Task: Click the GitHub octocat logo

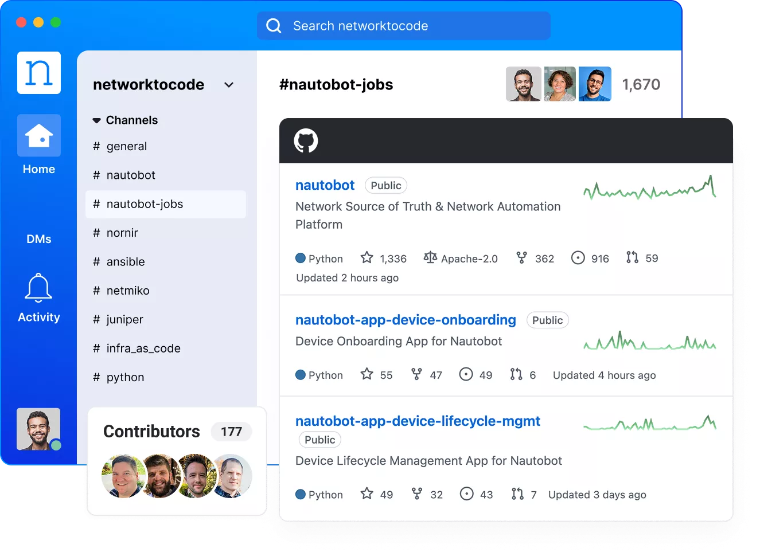Action: click(306, 140)
